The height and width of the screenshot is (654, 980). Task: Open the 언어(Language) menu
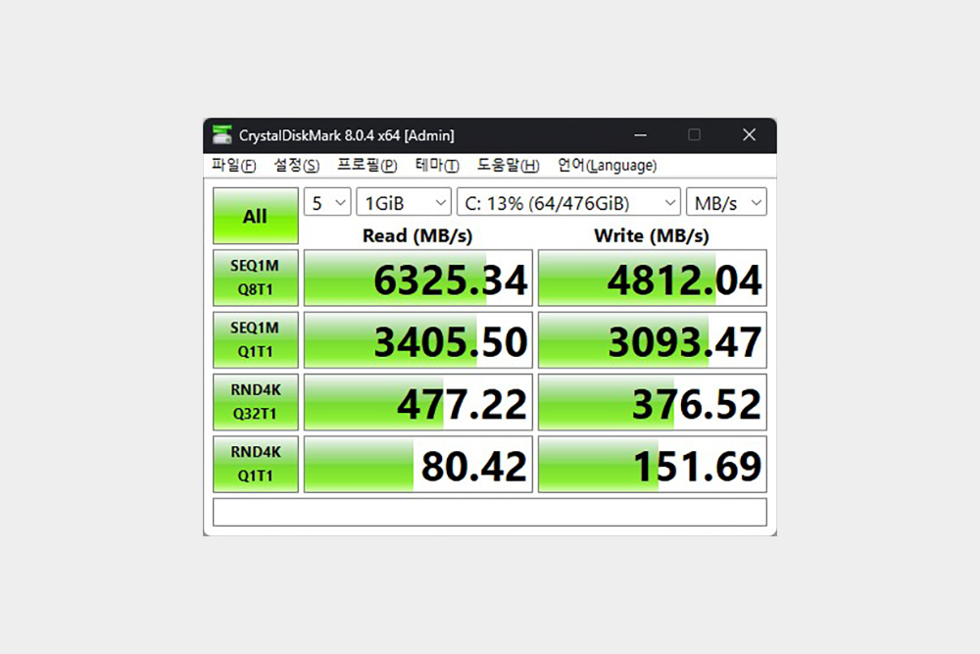click(x=607, y=165)
